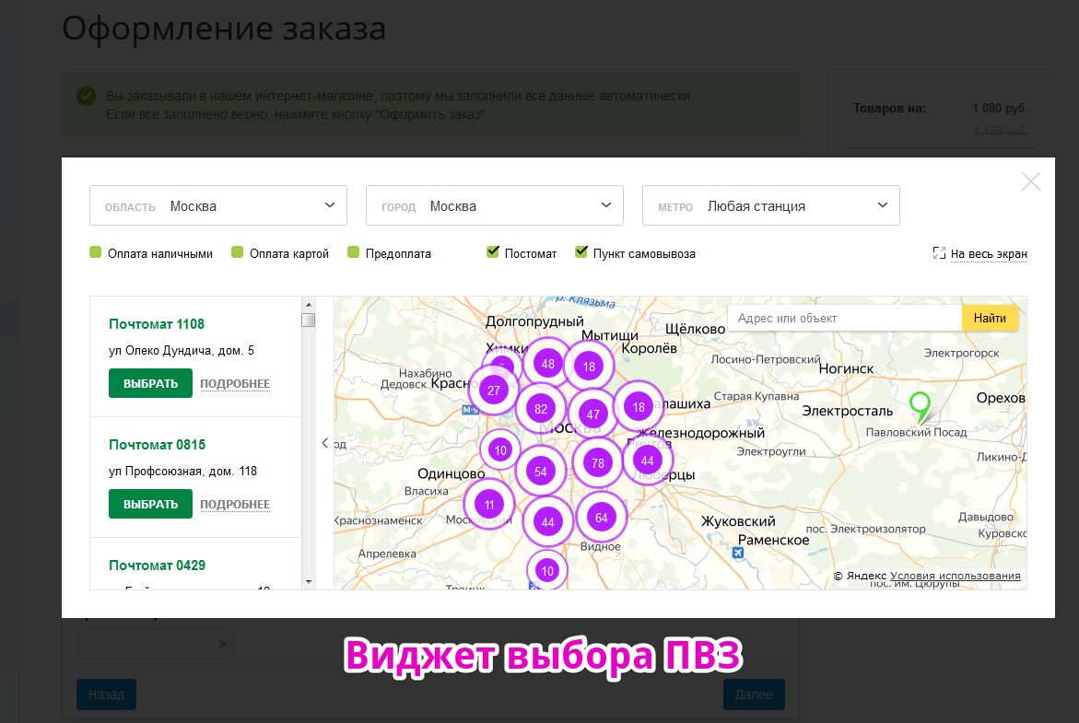Select the map cluster showing 78 points
Image resolution: width=1079 pixels, height=723 pixels.
click(x=598, y=463)
